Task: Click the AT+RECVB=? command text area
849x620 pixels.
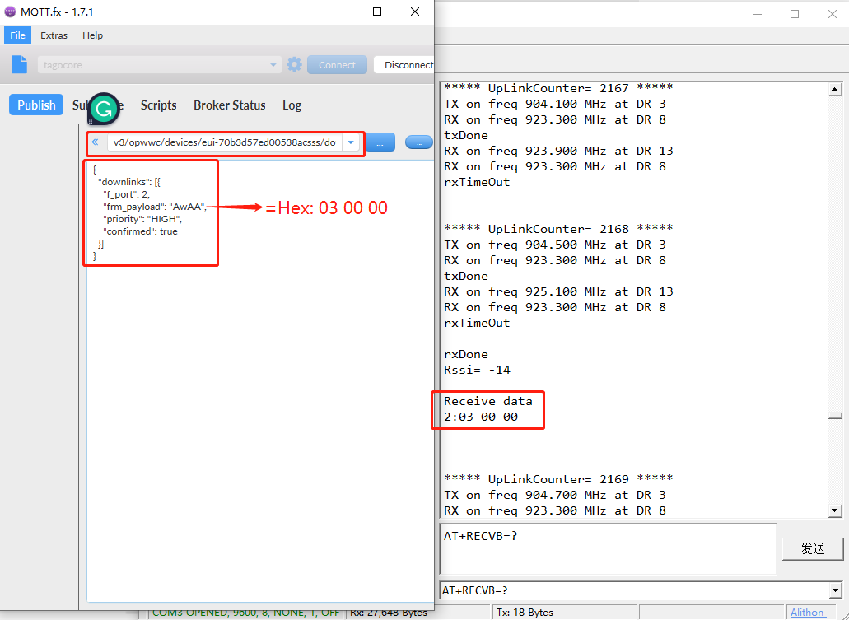Action: tap(608, 549)
